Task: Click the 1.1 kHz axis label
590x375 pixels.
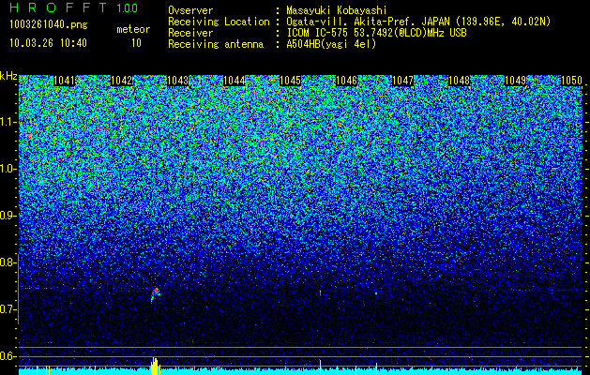Action: tap(8, 122)
